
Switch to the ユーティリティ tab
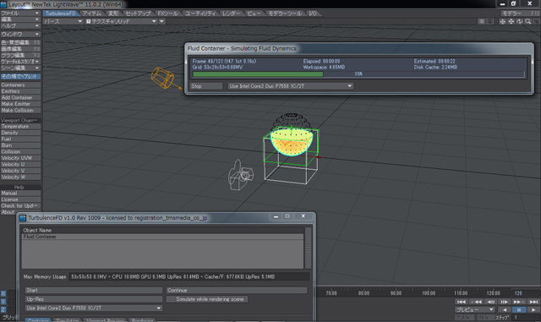[x=200, y=14]
